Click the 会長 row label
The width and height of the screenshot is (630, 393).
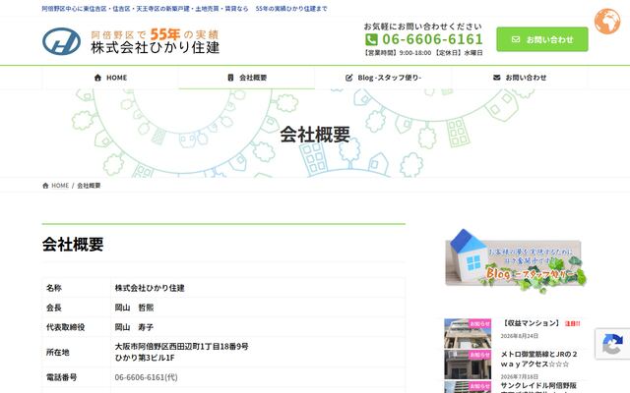(x=54, y=308)
